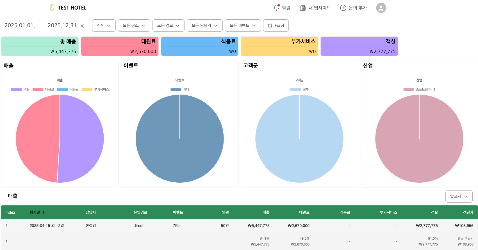Viewport: 478px width, 250px height.
Task: Open the 모든 이벤트 filter
Action: tap(243, 26)
